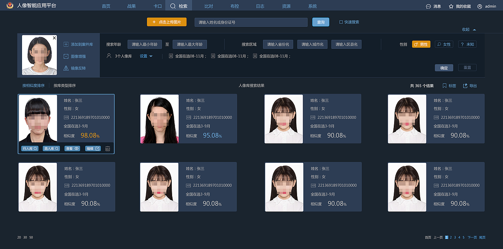Open the 日志 tab

pos(260,6)
